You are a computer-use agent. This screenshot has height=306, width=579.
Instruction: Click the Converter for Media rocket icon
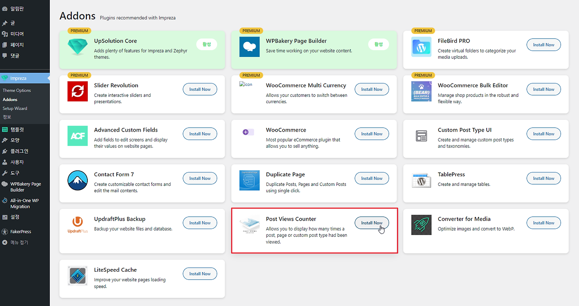[421, 225]
